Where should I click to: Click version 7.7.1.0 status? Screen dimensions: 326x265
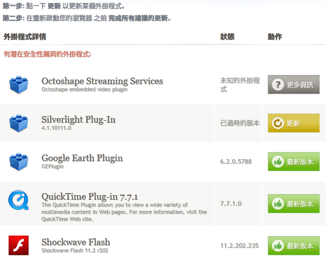click(x=231, y=204)
